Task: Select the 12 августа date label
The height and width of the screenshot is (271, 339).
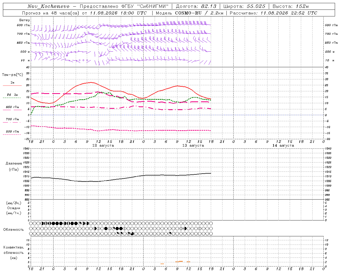Action: pos(103,146)
